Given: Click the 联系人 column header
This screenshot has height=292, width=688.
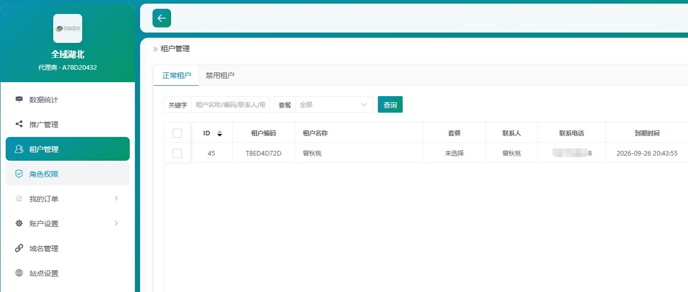Looking at the screenshot, I should pos(512,133).
